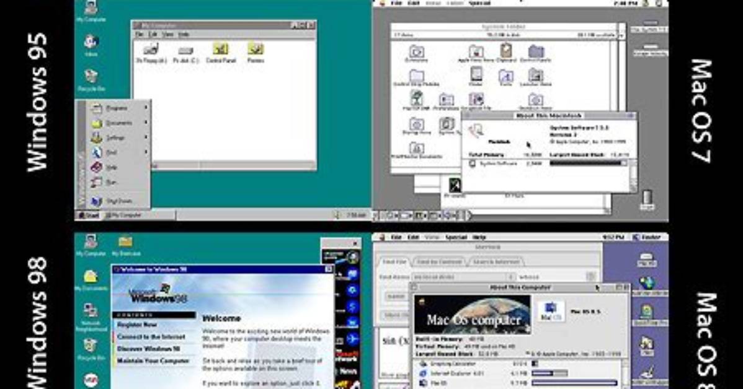This screenshot has height=389, width=743.
Task: Open File menu in Mac OS 7 menu bar
Action: 396,3
